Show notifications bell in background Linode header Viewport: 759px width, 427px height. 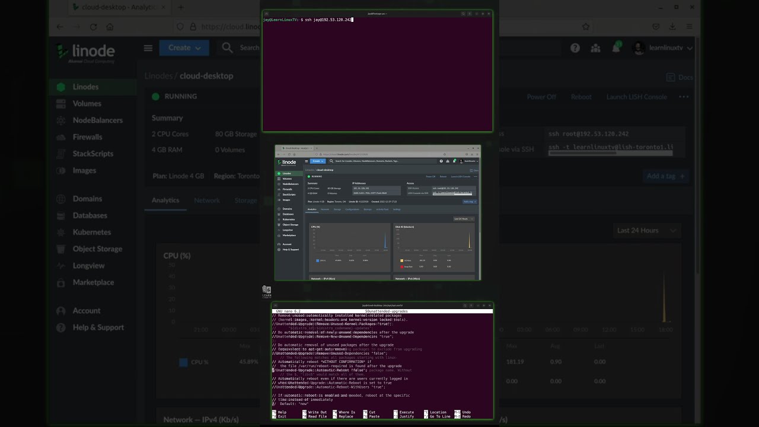click(x=616, y=48)
